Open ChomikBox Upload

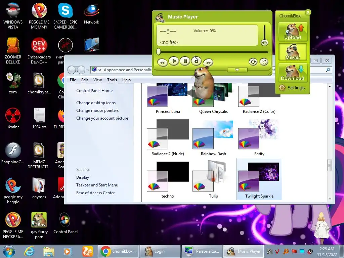(293, 31)
